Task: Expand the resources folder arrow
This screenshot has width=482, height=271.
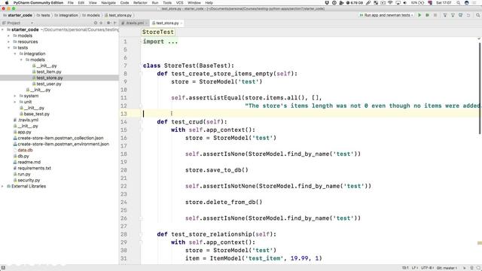Action: click(x=8, y=42)
